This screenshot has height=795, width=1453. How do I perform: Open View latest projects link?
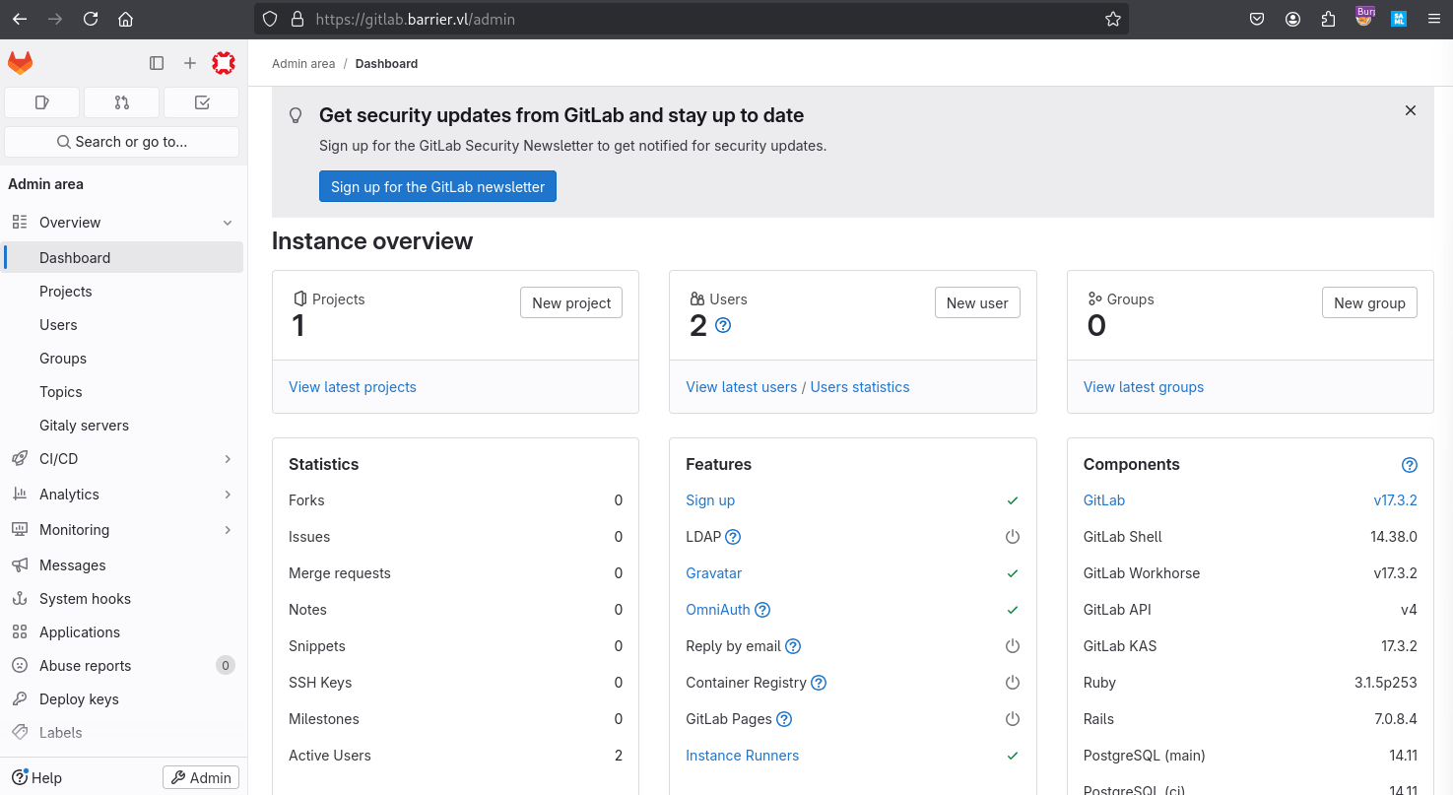(x=353, y=387)
